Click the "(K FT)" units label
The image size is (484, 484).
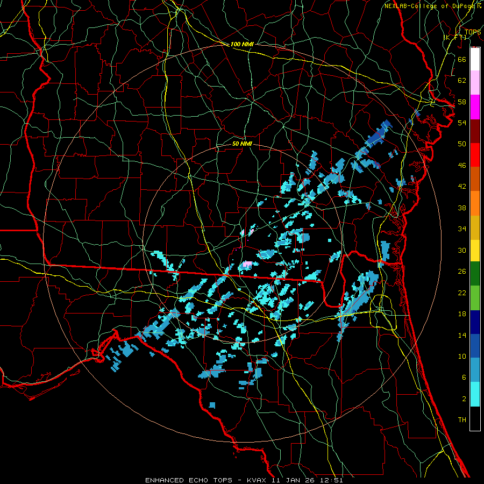click(x=455, y=38)
